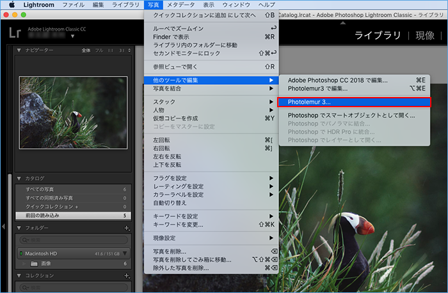
Task: Open navigator zoom ratio stepper
Action: coord(129,50)
